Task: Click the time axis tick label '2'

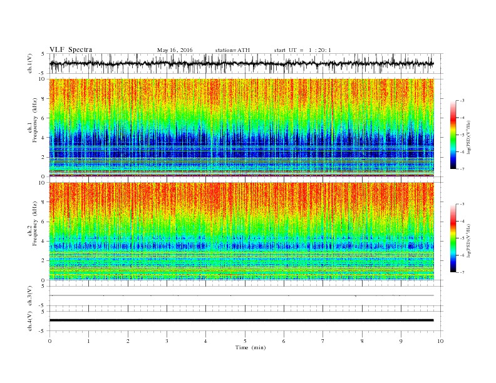Action: point(128,341)
